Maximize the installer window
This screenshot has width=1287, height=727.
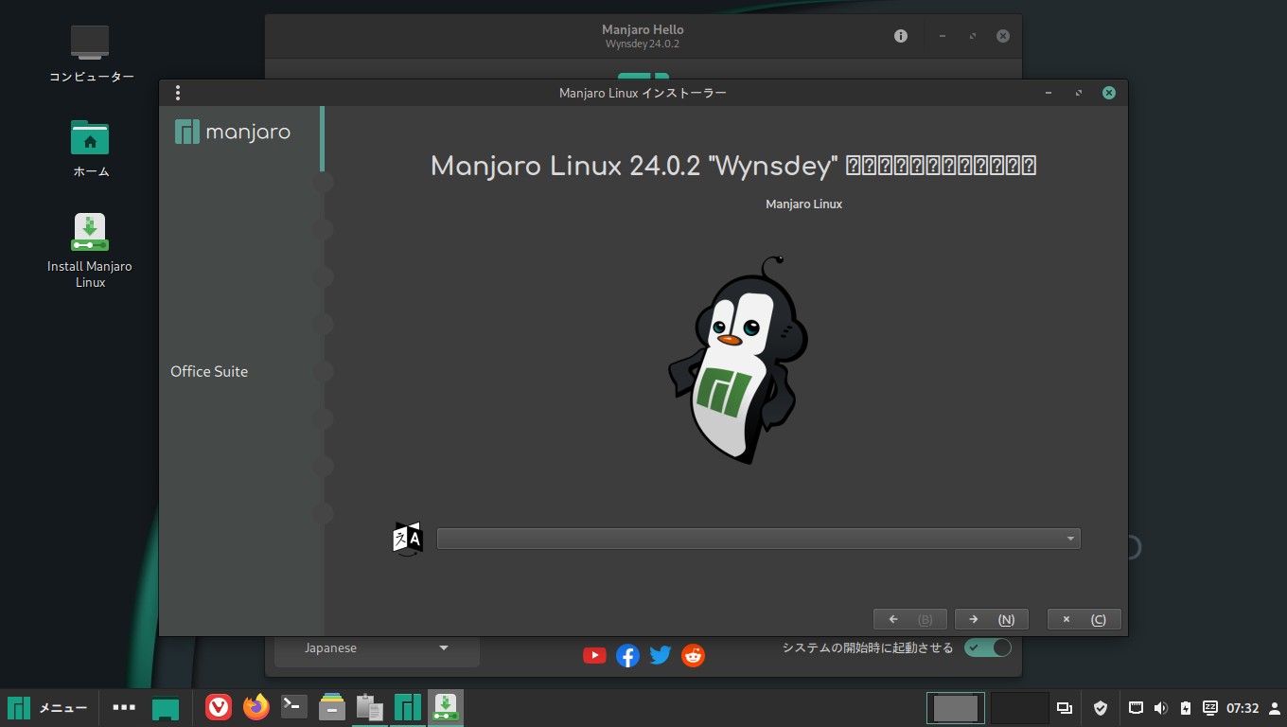[1078, 93]
